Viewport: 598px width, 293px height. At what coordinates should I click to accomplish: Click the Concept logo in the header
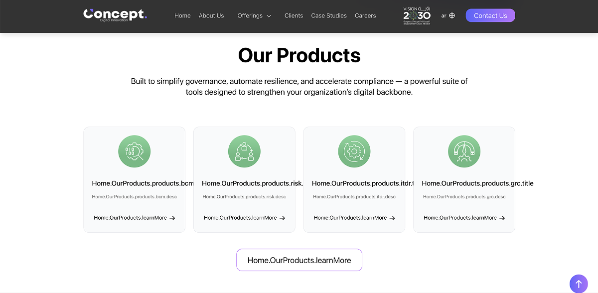[x=115, y=15]
